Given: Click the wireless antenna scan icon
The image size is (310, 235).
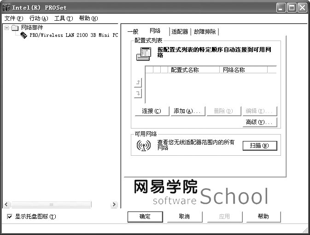Looking at the screenshot, I should (144, 146).
